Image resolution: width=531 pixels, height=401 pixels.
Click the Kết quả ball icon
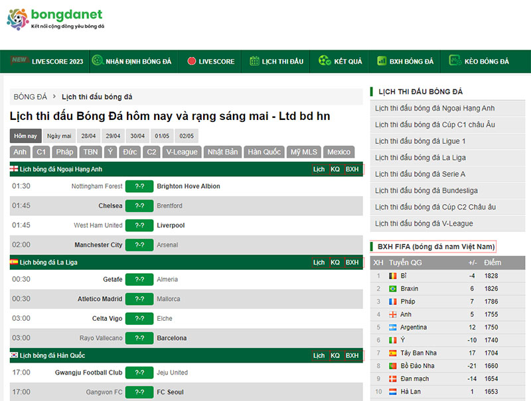tap(324, 61)
